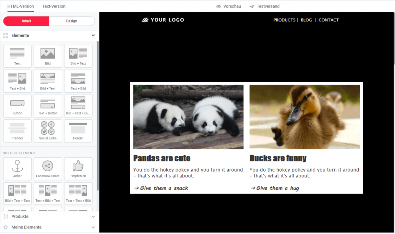This screenshot has width=395, height=234.
Task: Open Vorschau preview with eye icon
Action: (x=229, y=7)
